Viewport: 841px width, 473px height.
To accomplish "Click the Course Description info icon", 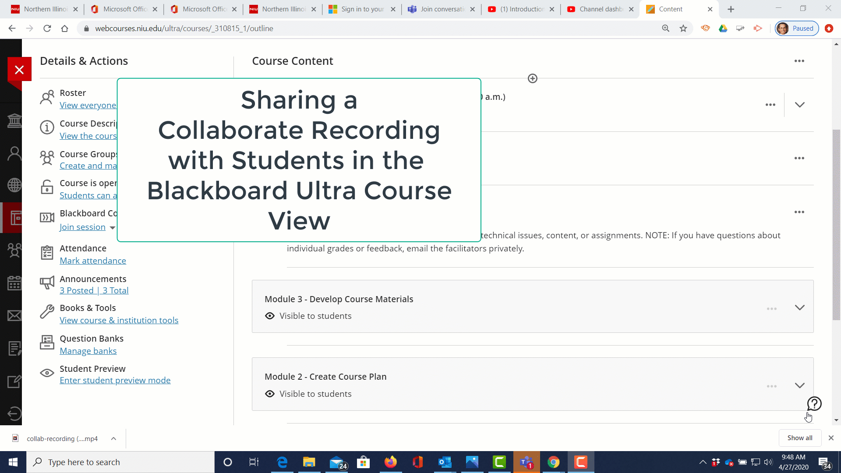I will coord(47,127).
